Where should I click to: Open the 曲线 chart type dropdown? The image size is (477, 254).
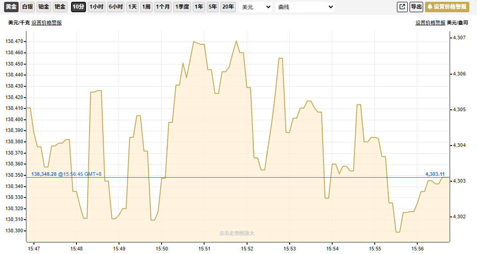click(305, 7)
